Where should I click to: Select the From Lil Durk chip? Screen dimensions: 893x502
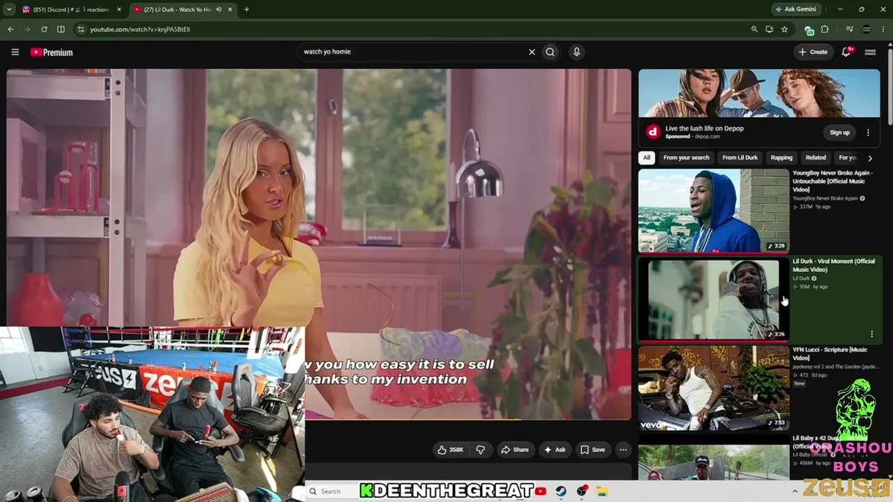[x=740, y=158]
